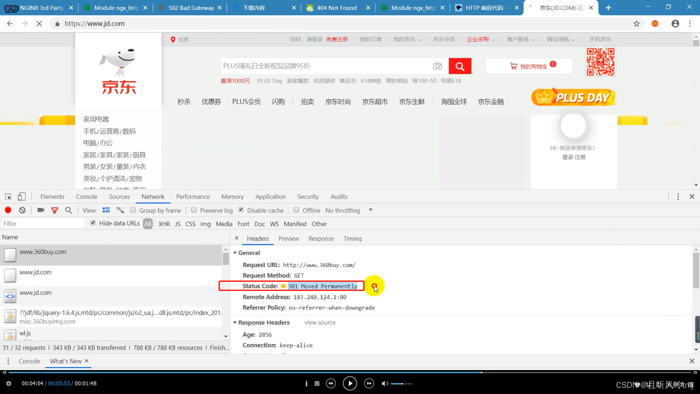Viewport: 700px width, 394px height.
Task: Stop recording the network log
Action: coord(8,210)
